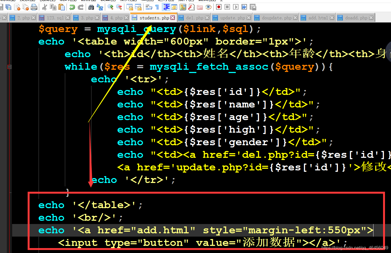The width and height of the screenshot is (391, 253).
Task: Select the students.php tab
Action: pyautogui.click(x=154, y=18)
